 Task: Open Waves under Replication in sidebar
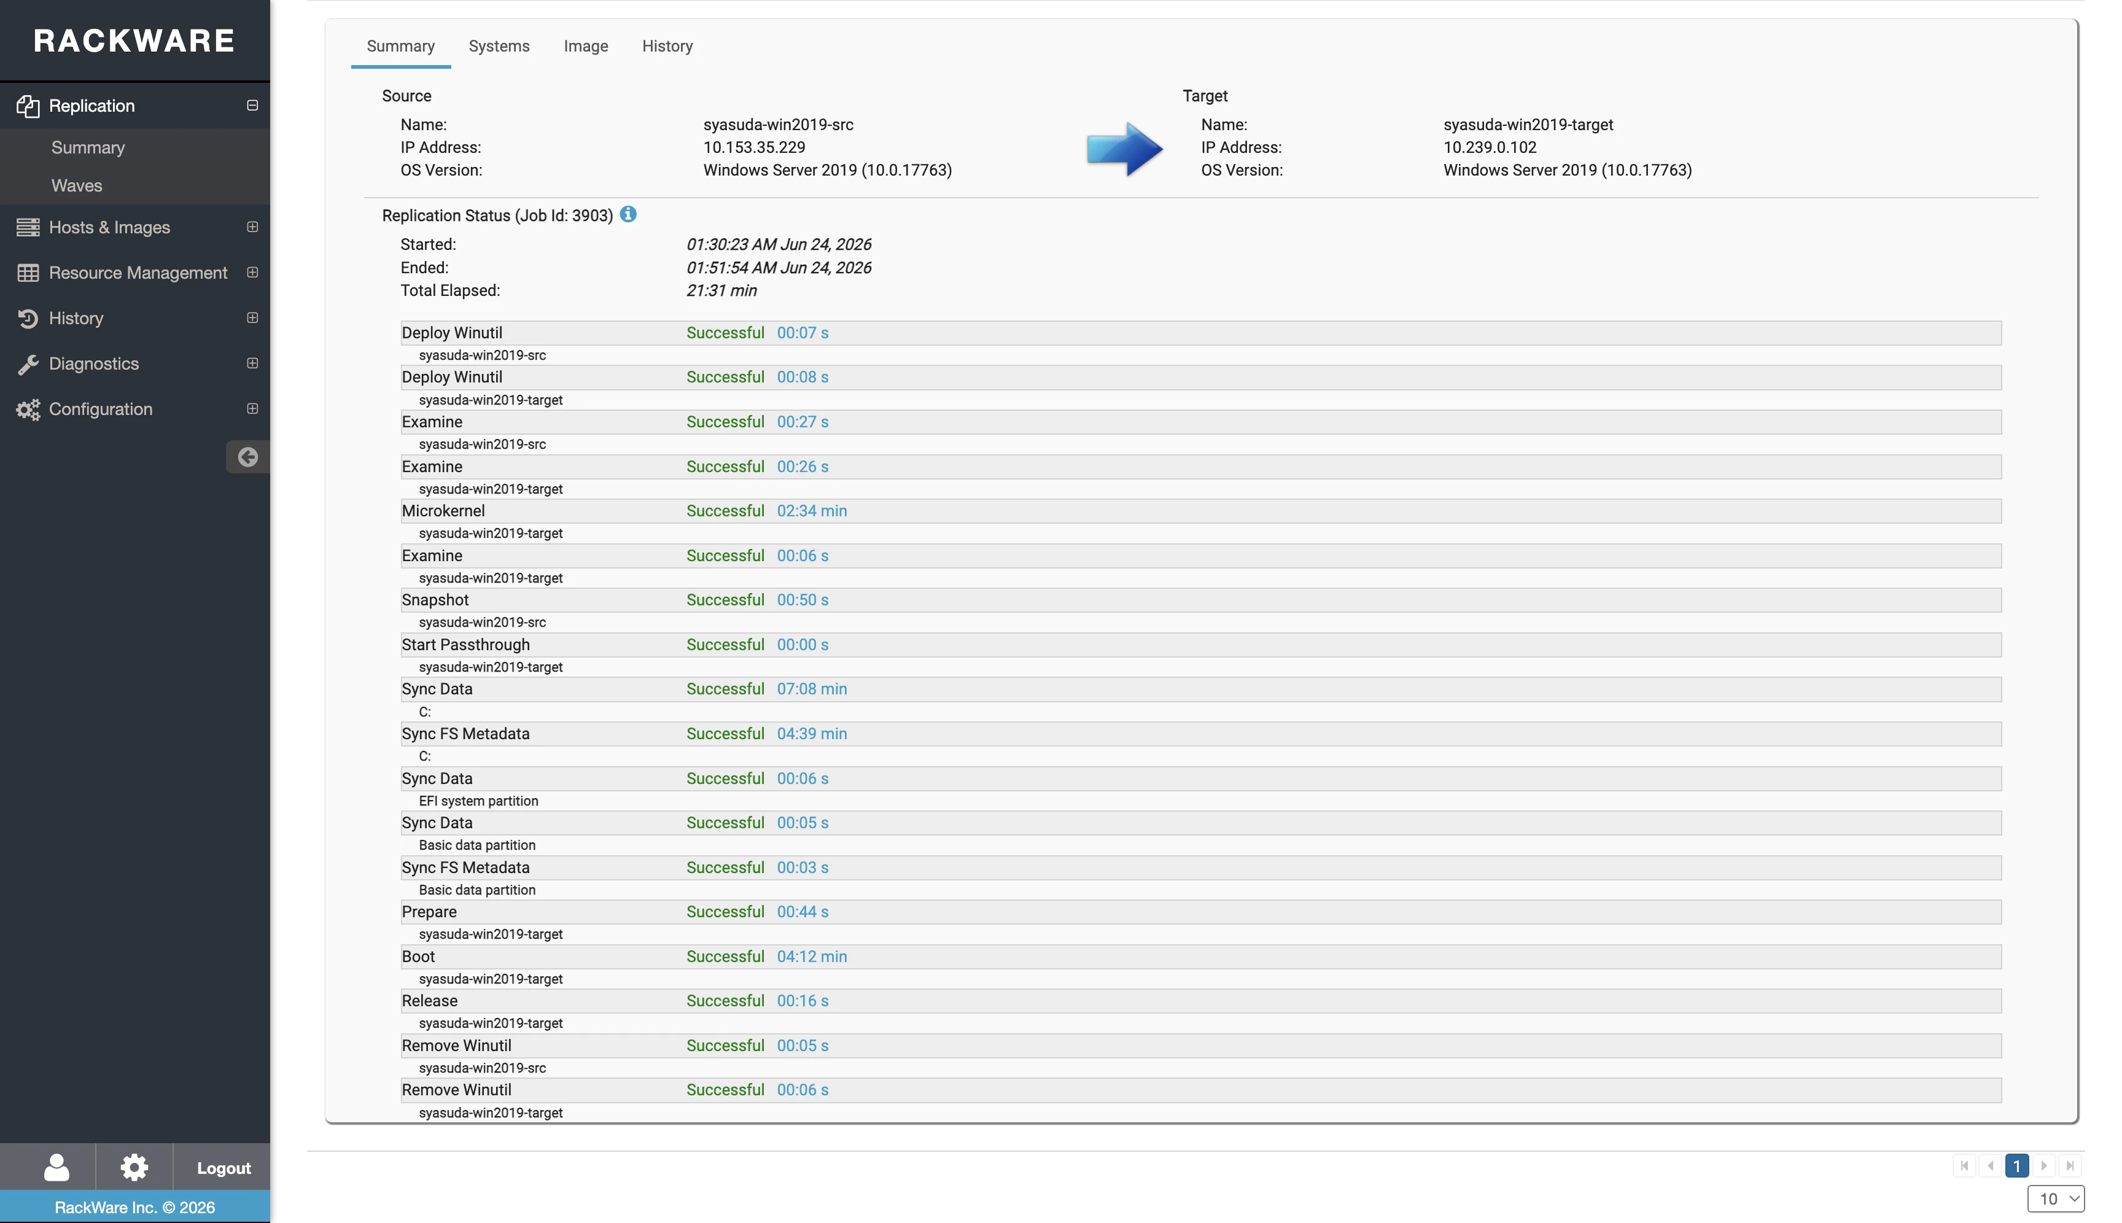coord(77,185)
